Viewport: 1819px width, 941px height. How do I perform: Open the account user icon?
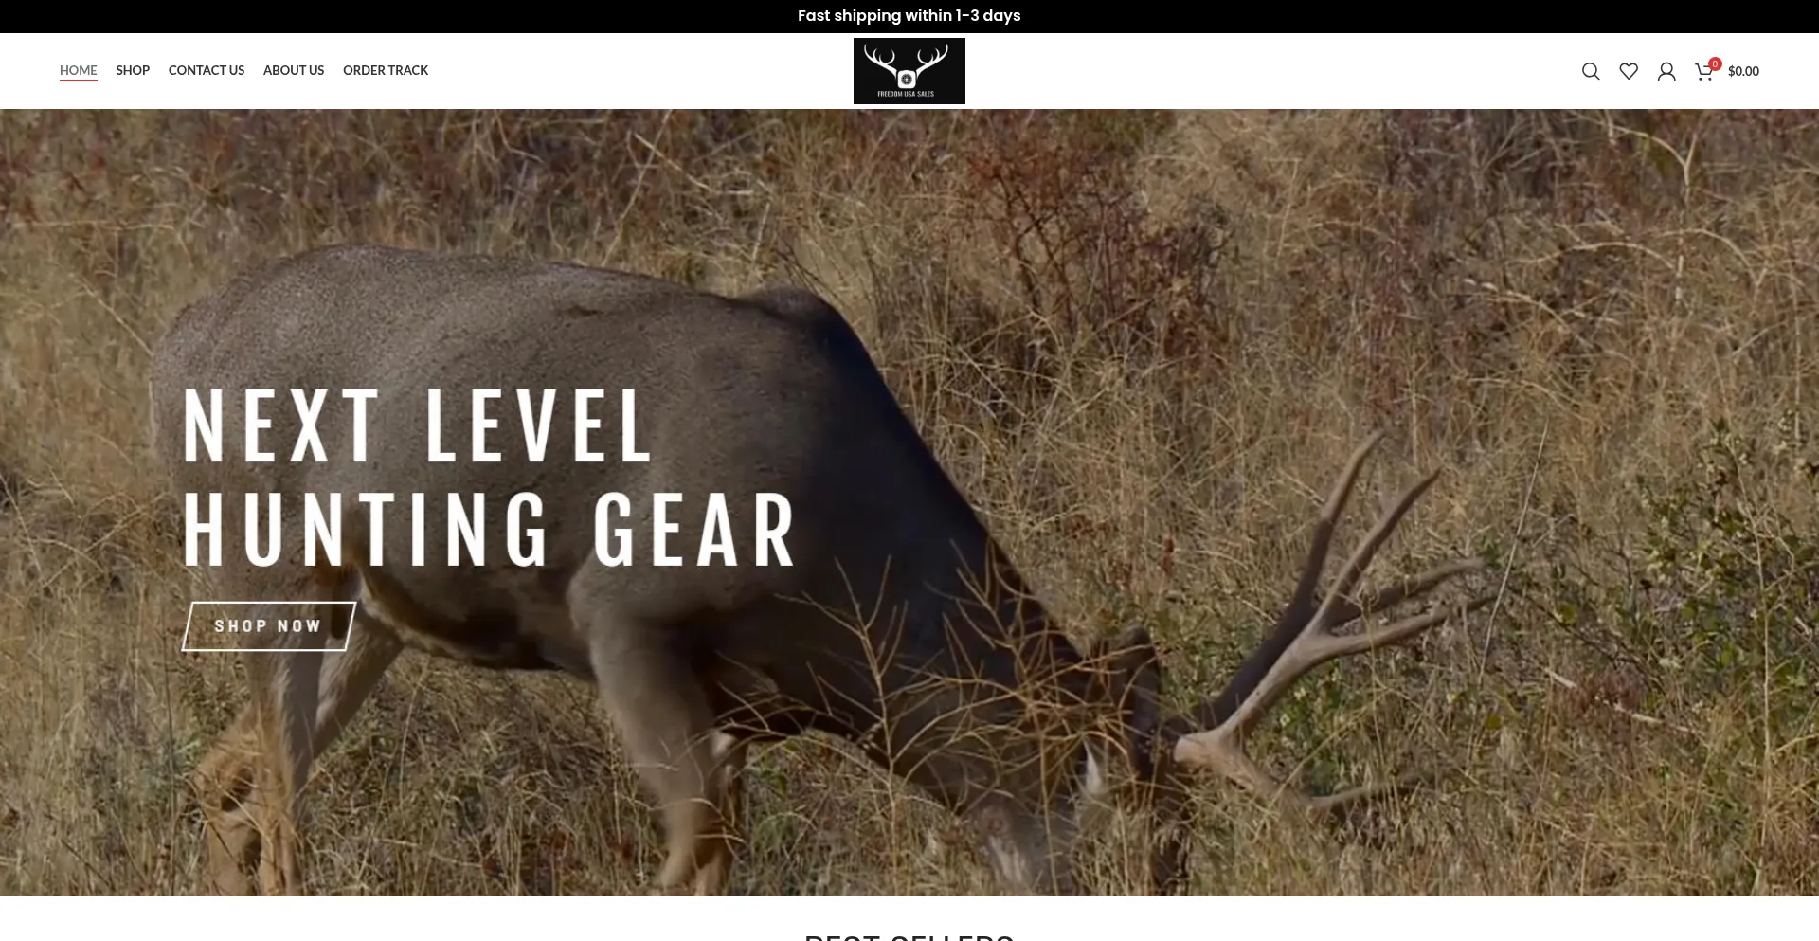(1666, 71)
